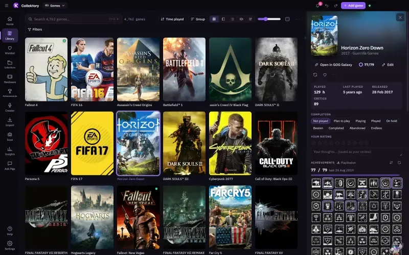Click the Collektory logo icon
The width and height of the screenshot is (409, 255).
(x=16, y=6)
